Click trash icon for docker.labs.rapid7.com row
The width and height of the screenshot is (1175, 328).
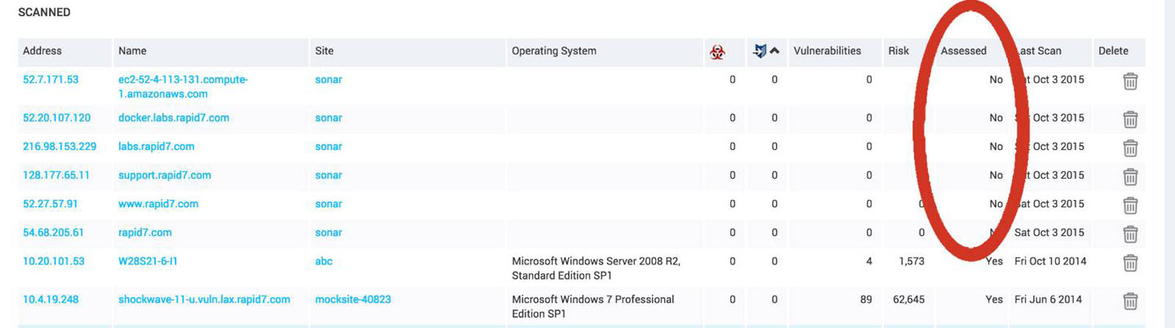[x=1130, y=119]
